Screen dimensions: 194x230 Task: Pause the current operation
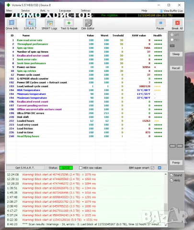coord(160,24)
